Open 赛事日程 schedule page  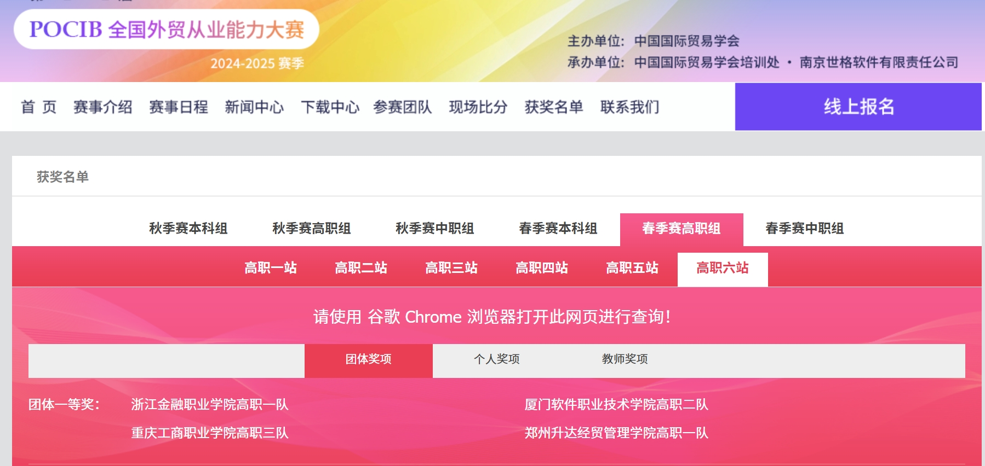click(x=178, y=107)
